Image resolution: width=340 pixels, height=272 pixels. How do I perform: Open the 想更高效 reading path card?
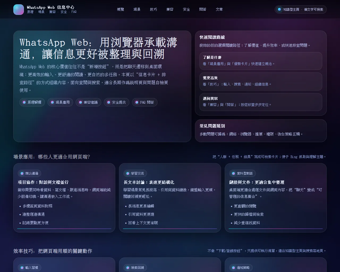pyautogui.click(x=261, y=81)
